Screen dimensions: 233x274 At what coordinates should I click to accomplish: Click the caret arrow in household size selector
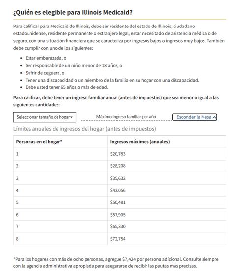[72, 117]
